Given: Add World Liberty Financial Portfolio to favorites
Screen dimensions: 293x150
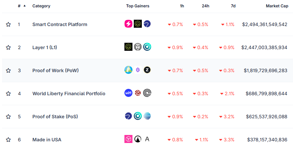Looking at the screenshot, I should [8, 94].
